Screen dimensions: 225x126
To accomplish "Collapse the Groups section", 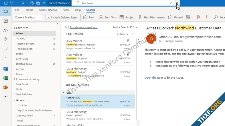I will point(14,100).
